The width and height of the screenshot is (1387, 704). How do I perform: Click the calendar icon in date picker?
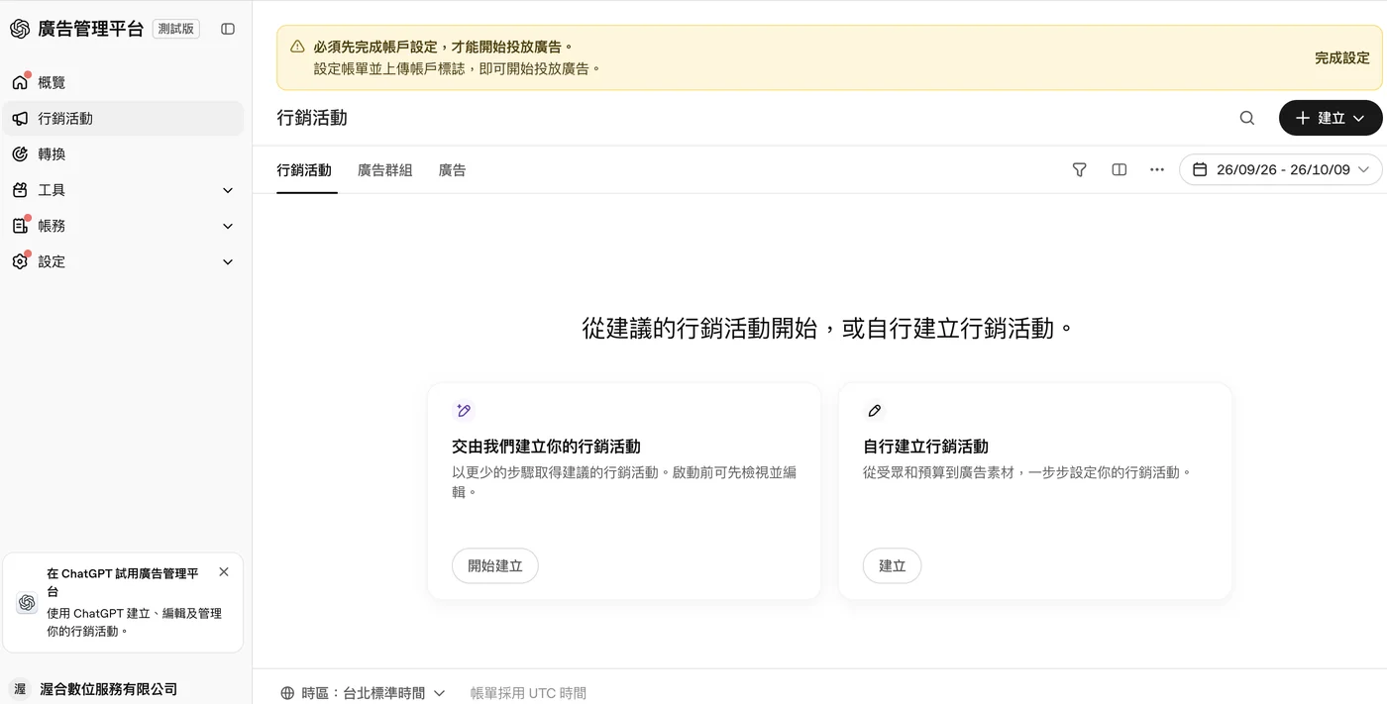[x=1200, y=169]
